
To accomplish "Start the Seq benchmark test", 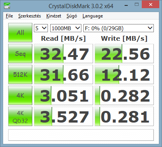I will coord(20,54).
